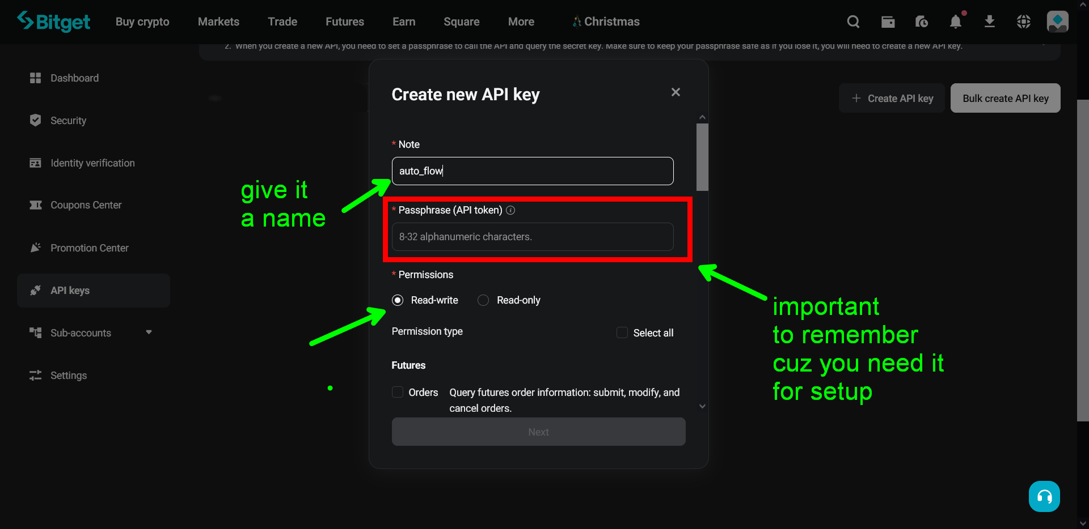This screenshot has width=1089, height=529.
Task: Click the dialog scrollbar down arrow
Action: pos(702,406)
